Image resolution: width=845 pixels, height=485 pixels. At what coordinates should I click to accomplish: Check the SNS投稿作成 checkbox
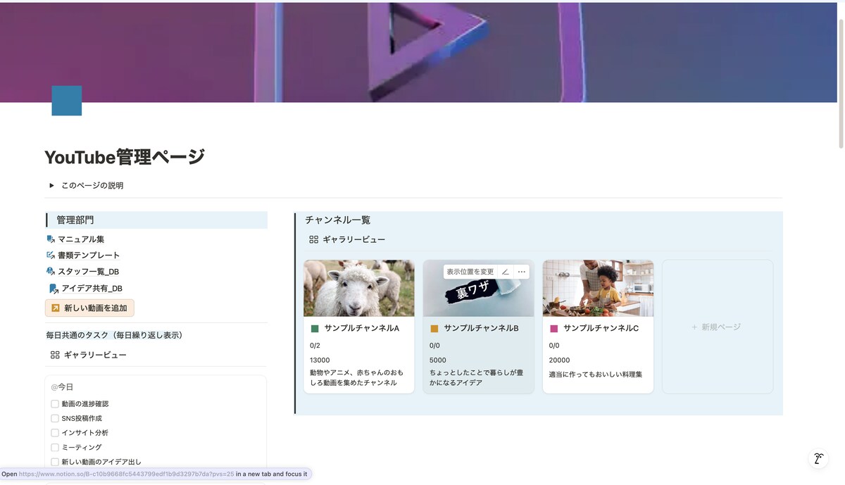[55, 418]
